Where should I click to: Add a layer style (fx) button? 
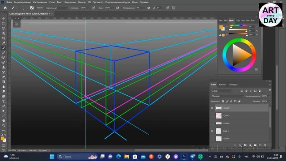point(240,145)
